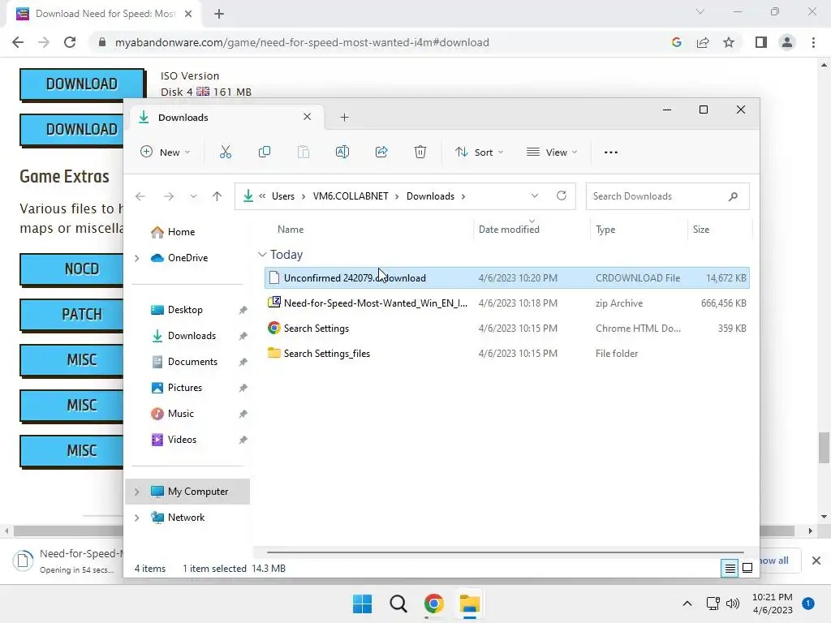
Task: Open the recent locations dropdown arrow
Action: pos(193,196)
